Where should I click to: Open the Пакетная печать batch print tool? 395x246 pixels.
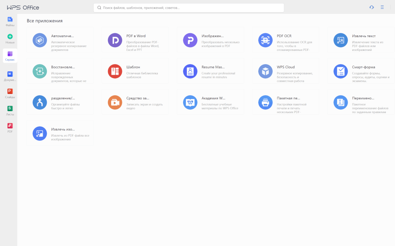tap(285, 102)
